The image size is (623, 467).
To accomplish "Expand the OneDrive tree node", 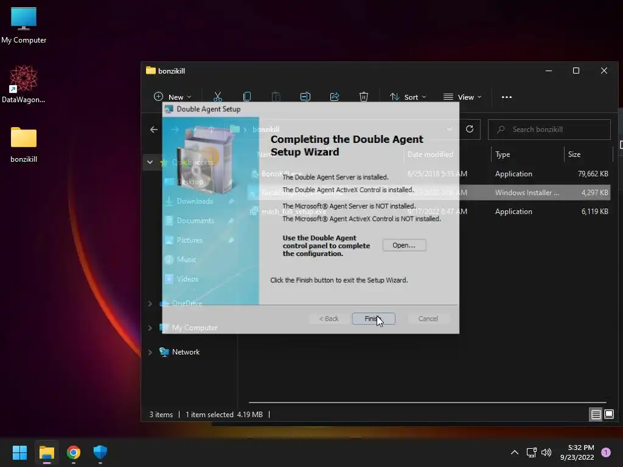I will coord(150,303).
